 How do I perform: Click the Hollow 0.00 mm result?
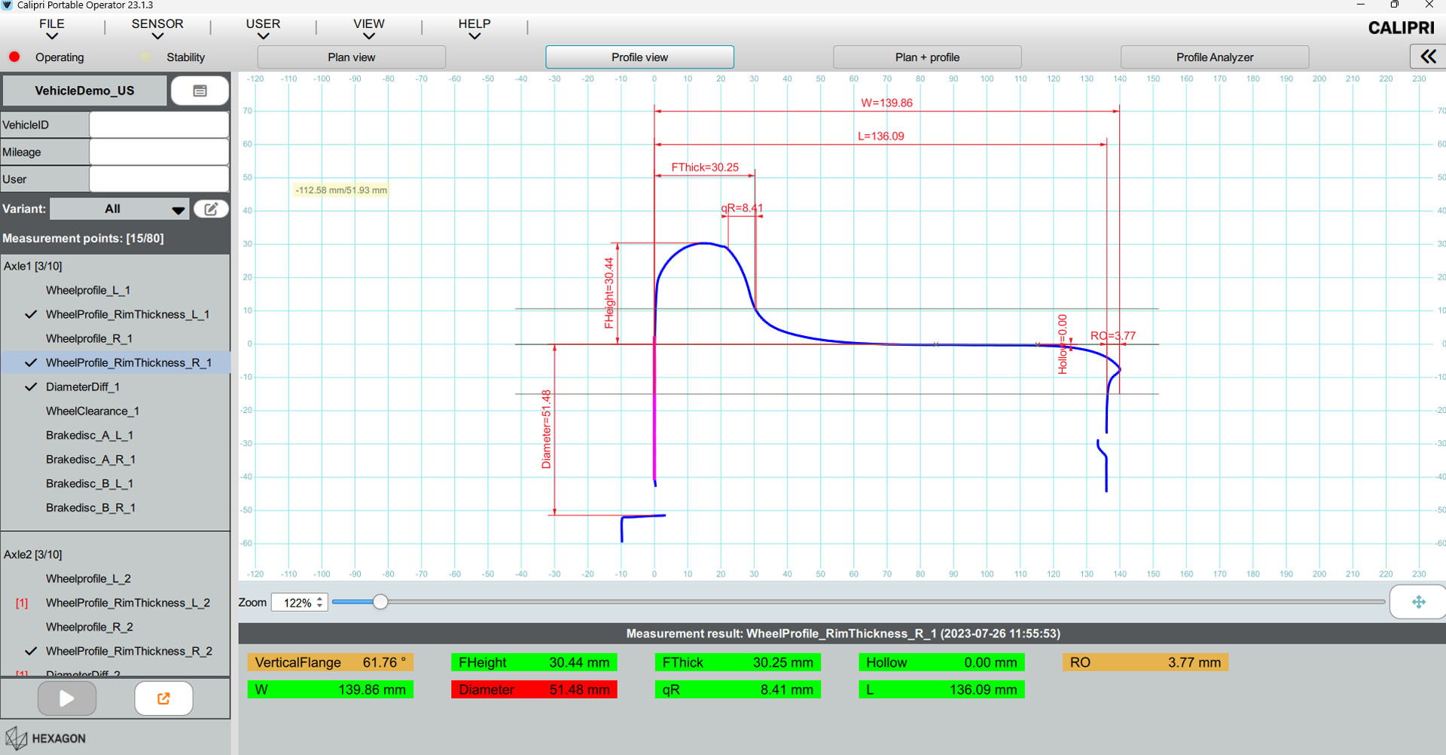click(941, 662)
